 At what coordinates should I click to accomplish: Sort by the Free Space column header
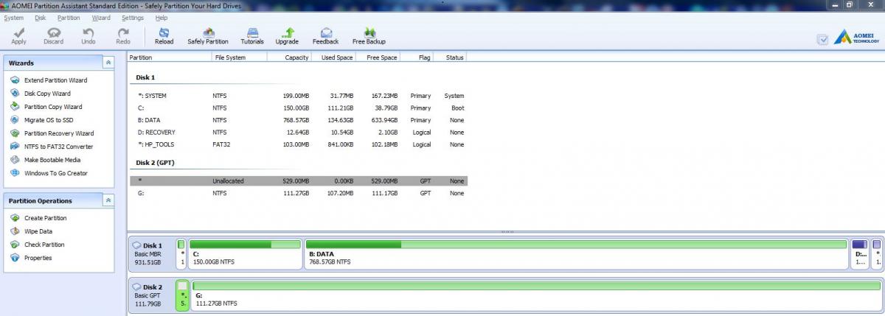click(x=378, y=57)
